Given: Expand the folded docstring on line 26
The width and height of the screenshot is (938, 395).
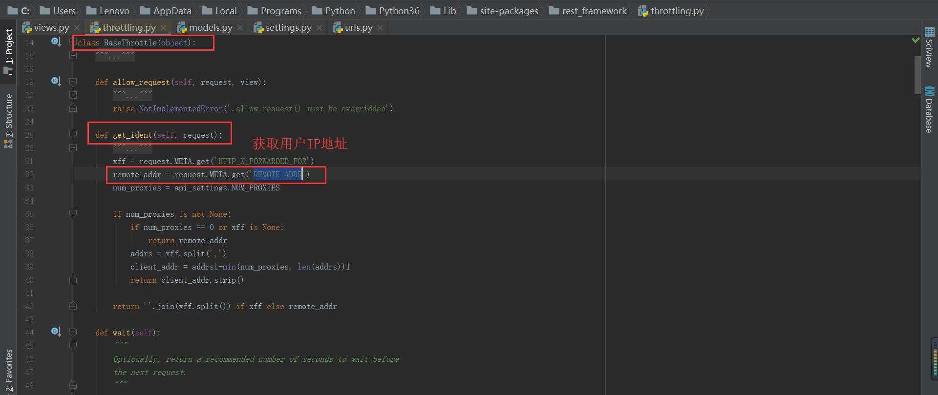Looking at the screenshot, I should coord(73,148).
